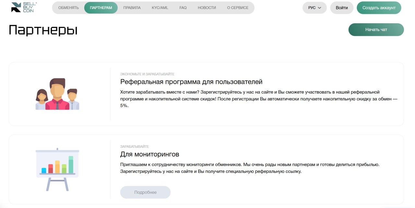Go to the НОВОСТИ section
The width and height of the screenshot is (415, 208).
pyautogui.click(x=207, y=8)
